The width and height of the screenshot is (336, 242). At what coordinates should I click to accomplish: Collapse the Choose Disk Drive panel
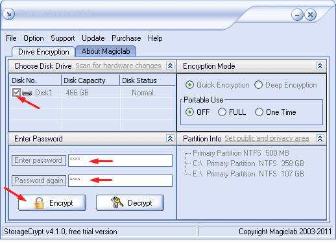point(170,66)
